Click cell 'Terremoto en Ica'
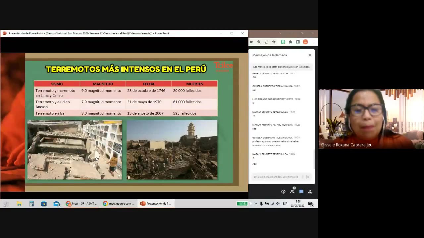The image size is (424, 238). [x=57, y=113]
